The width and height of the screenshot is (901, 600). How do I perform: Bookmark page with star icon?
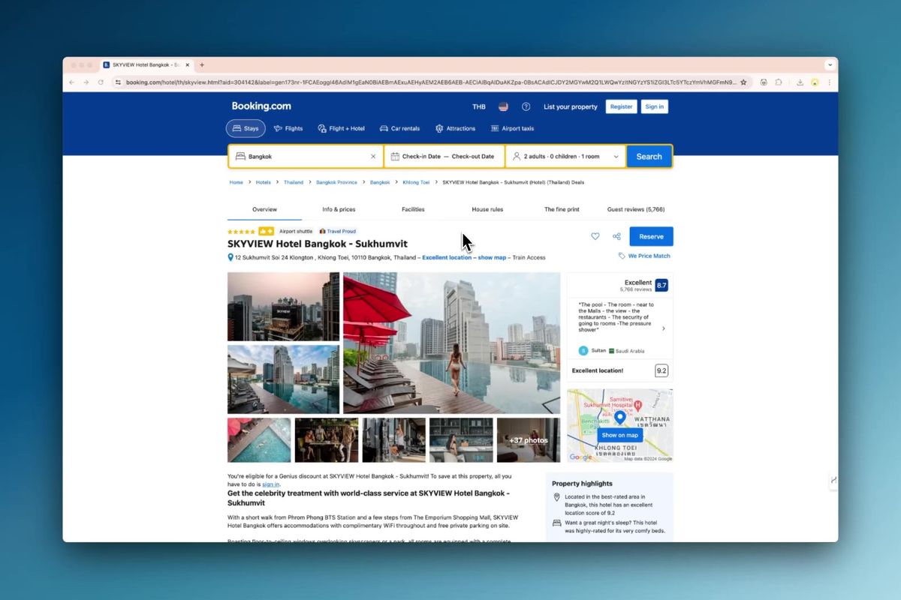point(743,82)
